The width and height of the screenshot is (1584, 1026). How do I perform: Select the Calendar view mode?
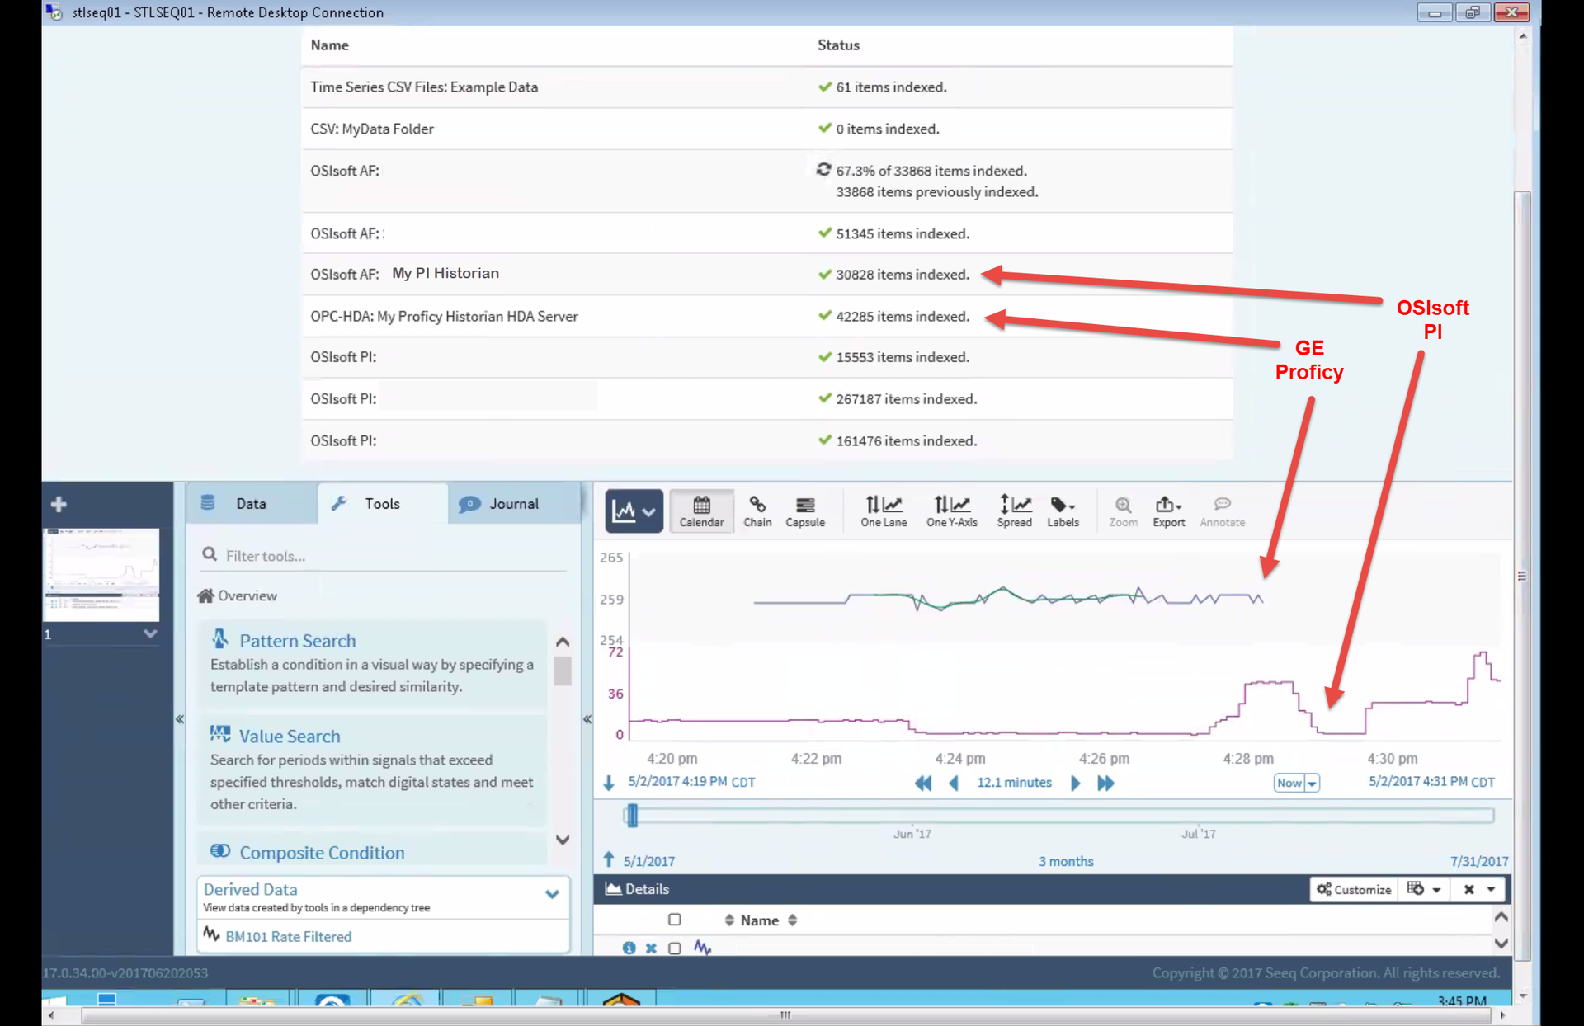pyautogui.click(x=700, y=511)
